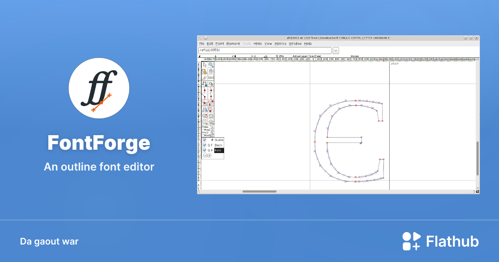Click the minus button to remove a layer
The height and width of the screenshot is (262, 499).
click(205, 156)
